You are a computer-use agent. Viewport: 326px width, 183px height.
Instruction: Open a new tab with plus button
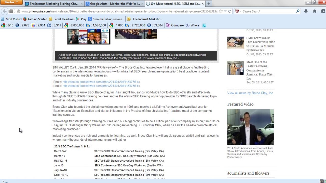[209, 4]
